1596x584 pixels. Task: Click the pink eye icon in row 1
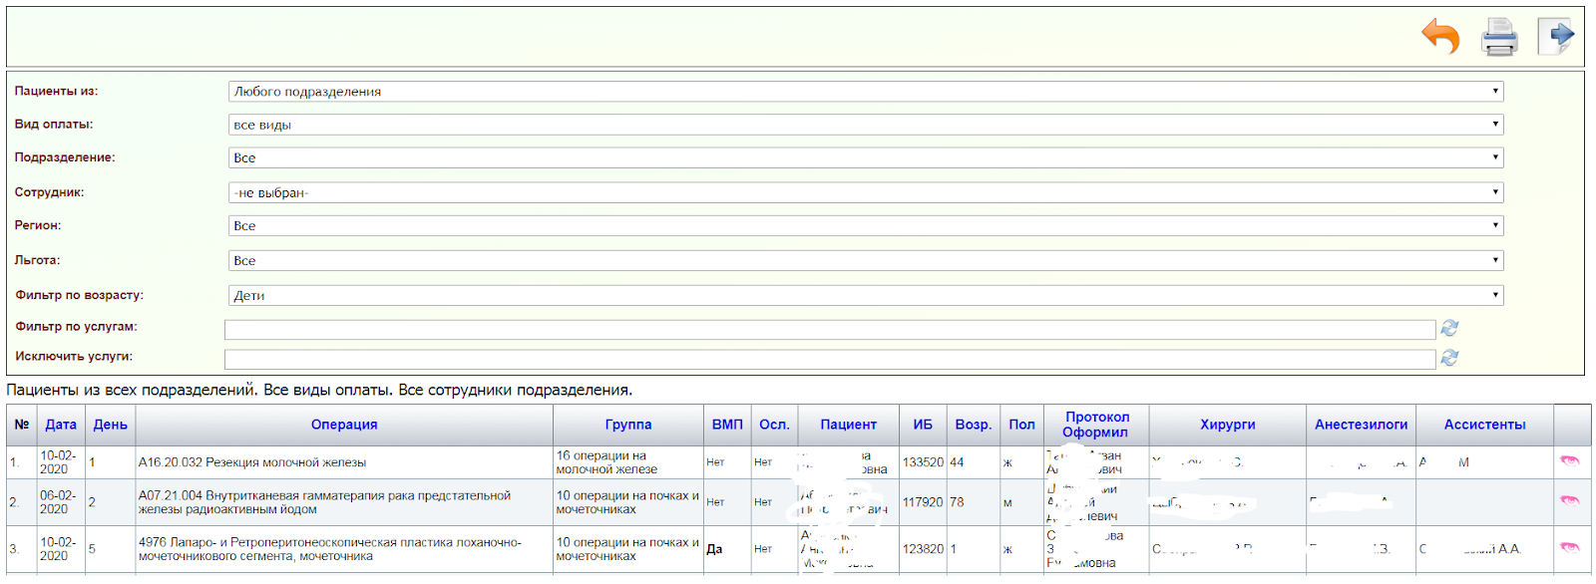[x=1569, y=461]
